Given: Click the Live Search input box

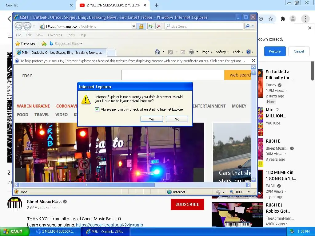Looking at the screenshot, I should [204, 26].
